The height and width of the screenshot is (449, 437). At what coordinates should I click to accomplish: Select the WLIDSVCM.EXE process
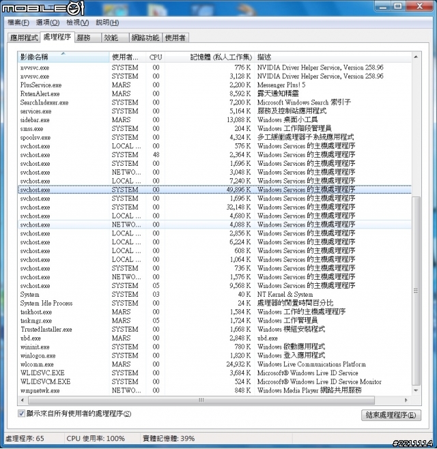pyautogui.click(x=214, y=381)
